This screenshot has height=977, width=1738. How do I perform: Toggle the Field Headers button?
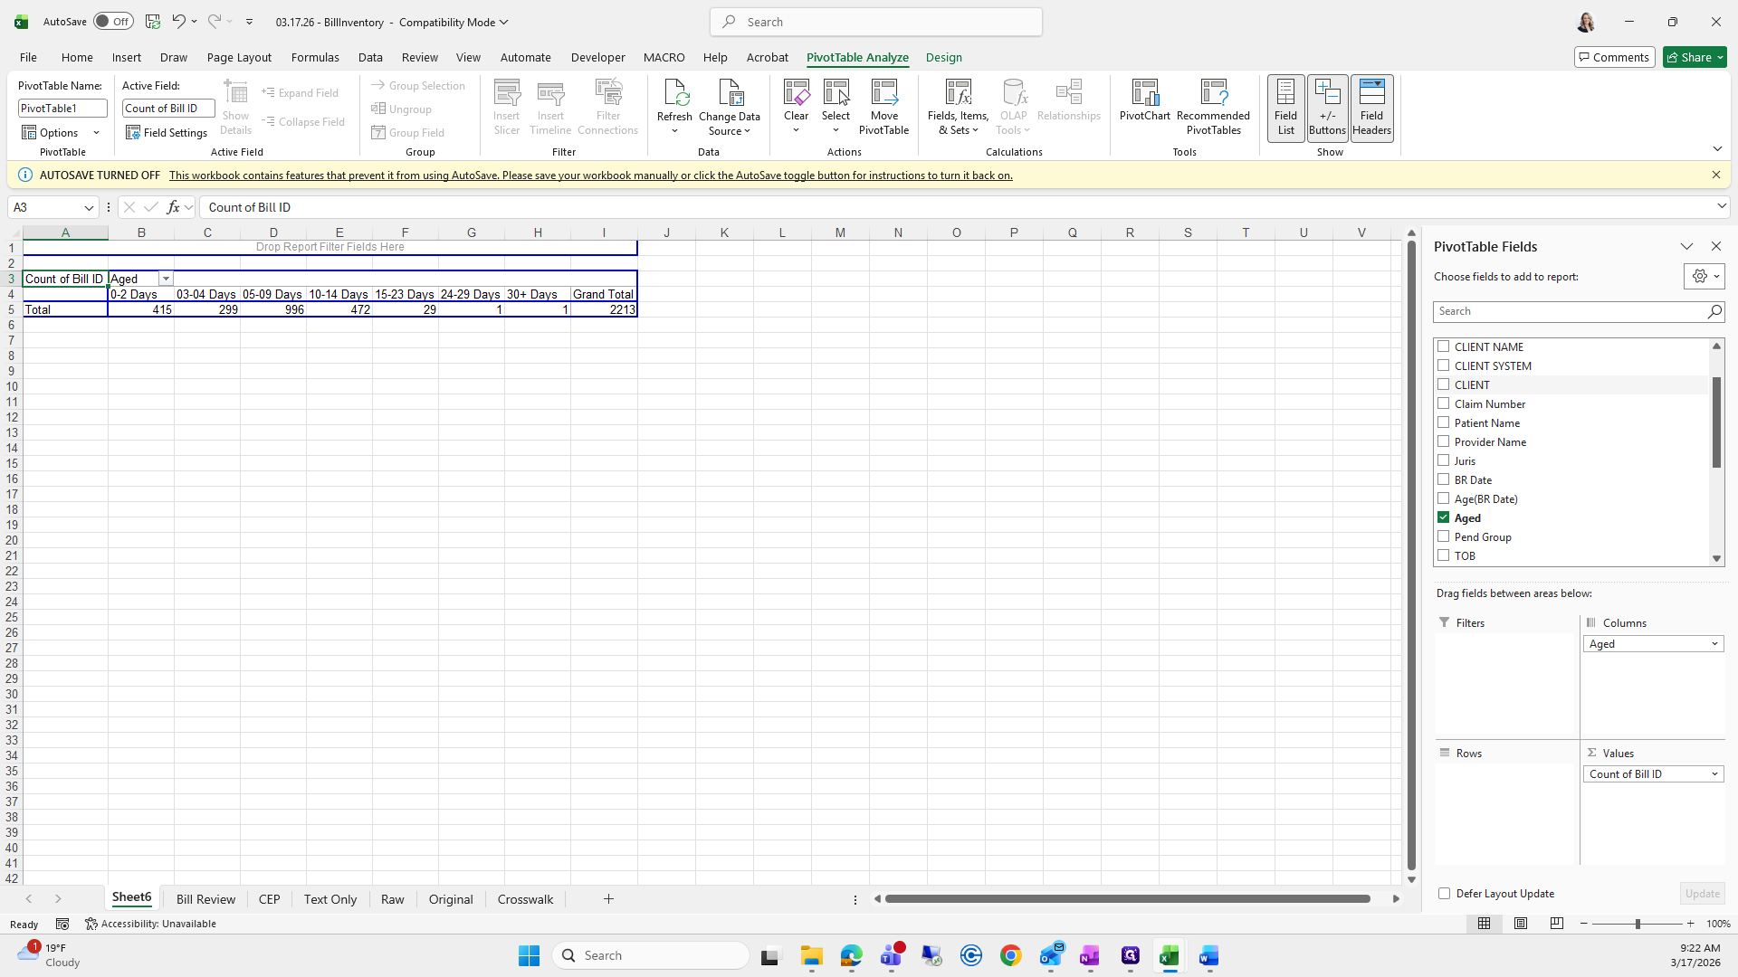coord(1371,108)
